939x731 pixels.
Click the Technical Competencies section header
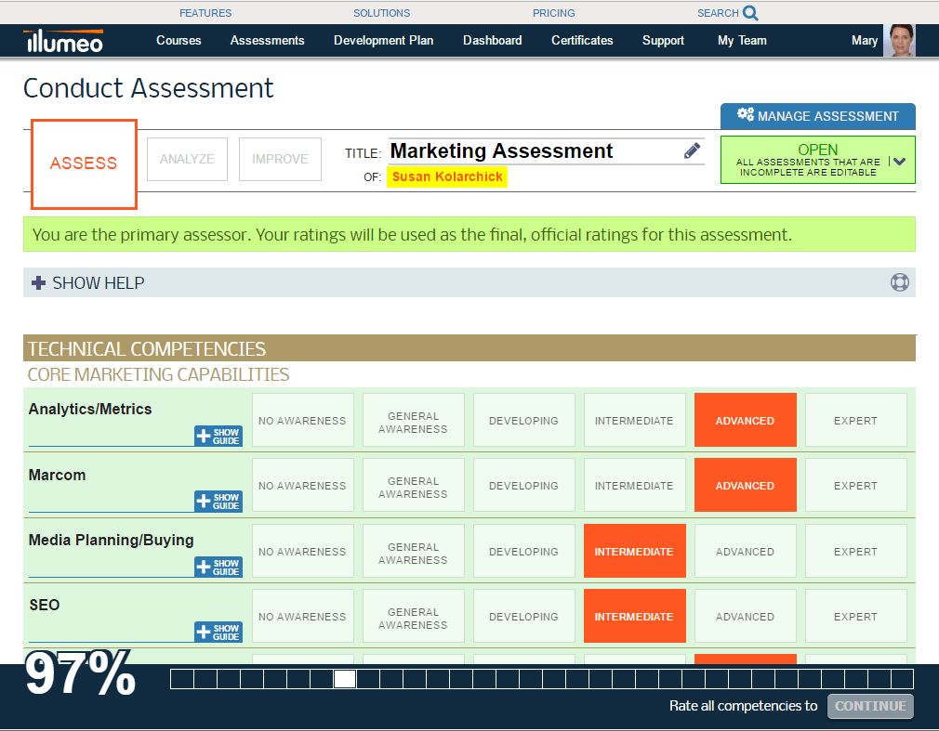469,348
